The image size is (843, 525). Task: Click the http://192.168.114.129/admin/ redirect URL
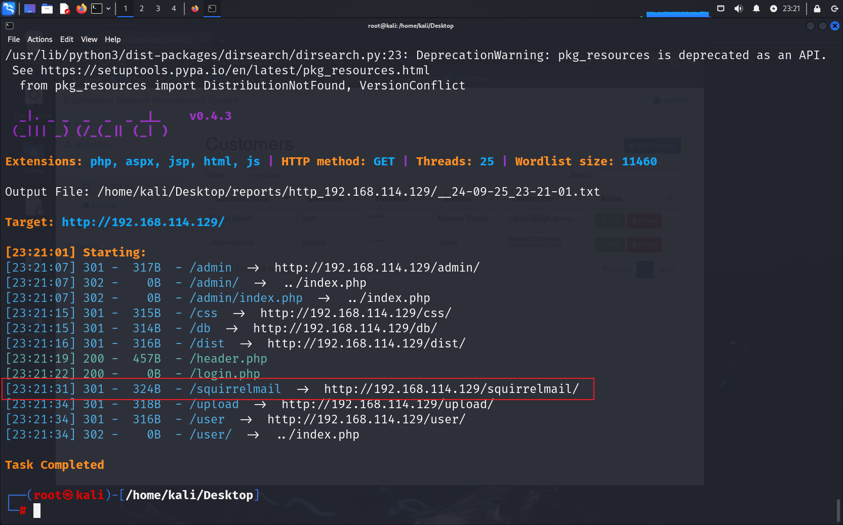point(377,268)
